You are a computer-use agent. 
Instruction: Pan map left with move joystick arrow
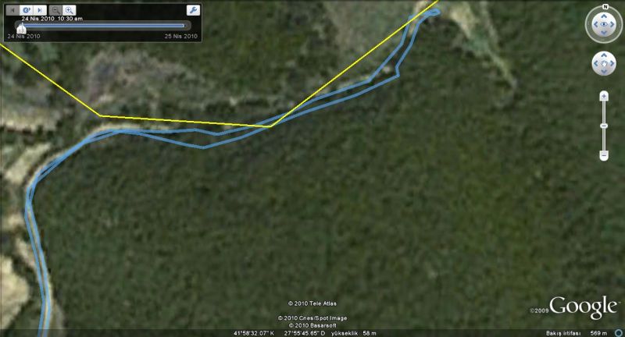pos(596,63)
